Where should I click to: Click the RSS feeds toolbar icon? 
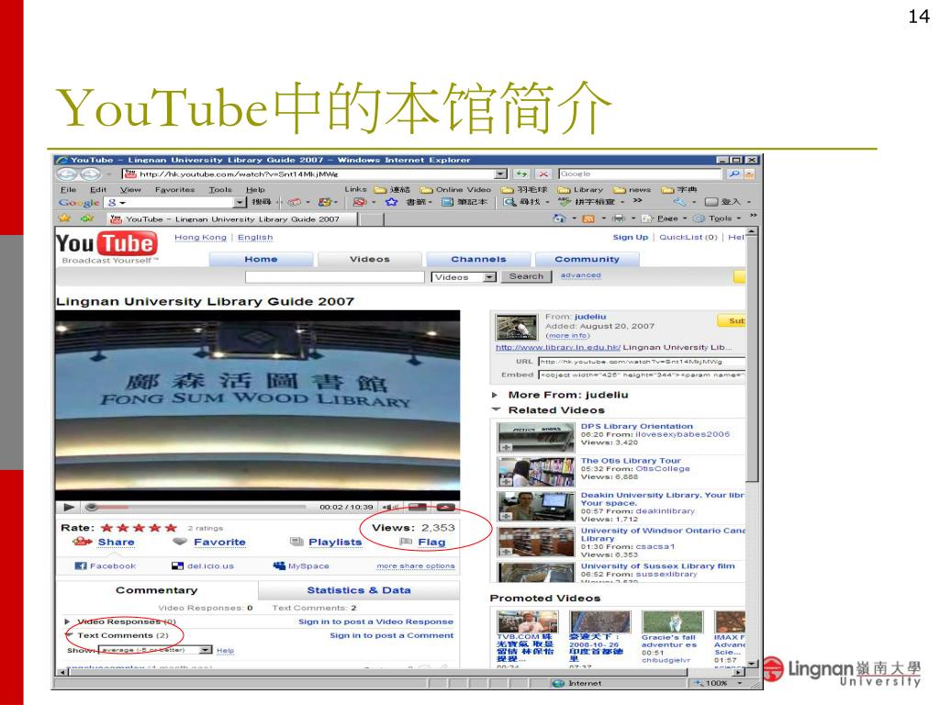pos(588,218)
